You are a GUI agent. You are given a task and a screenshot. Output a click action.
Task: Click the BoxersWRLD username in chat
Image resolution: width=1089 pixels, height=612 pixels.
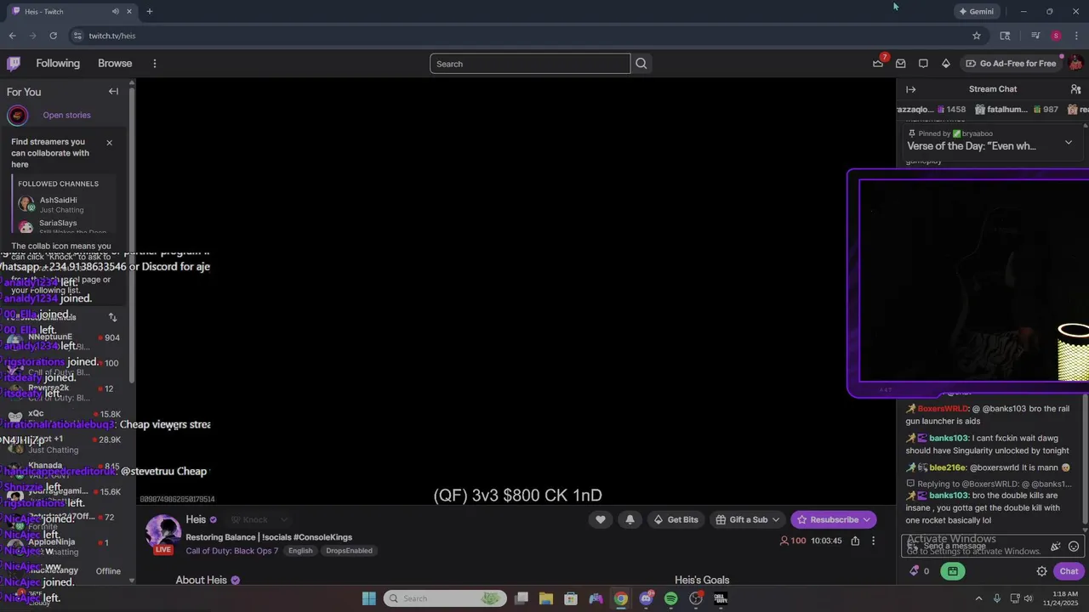tap(943, 409)
